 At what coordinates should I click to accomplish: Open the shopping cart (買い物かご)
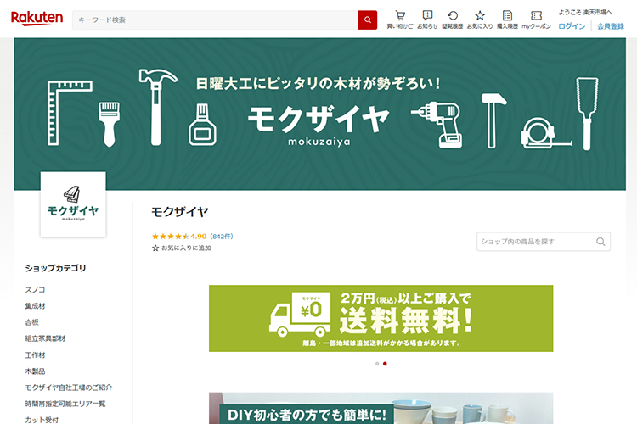[400, 19]
